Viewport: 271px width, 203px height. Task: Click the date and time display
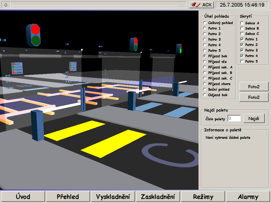(242, 5)
